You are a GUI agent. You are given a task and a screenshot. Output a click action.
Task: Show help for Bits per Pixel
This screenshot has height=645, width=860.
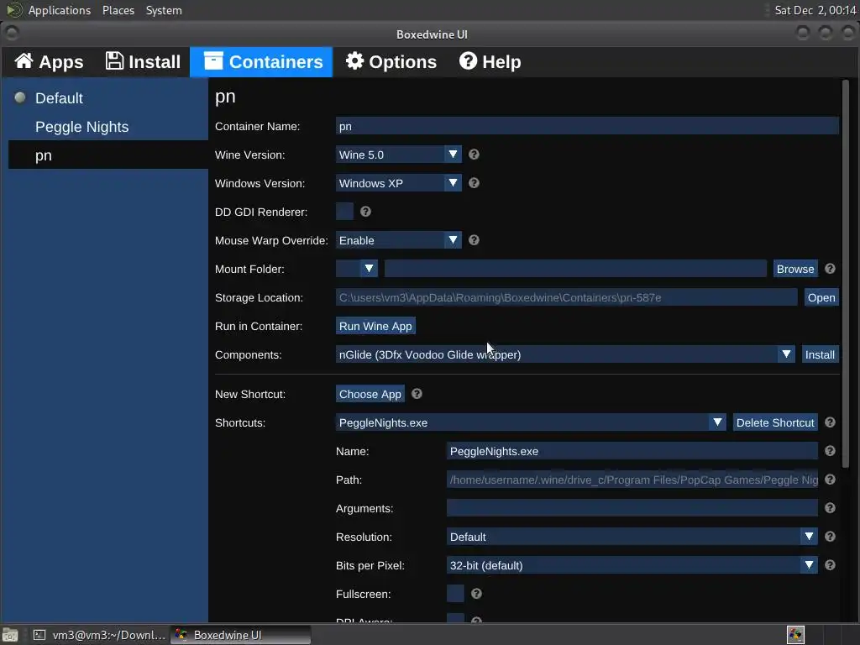pos(830,565)
